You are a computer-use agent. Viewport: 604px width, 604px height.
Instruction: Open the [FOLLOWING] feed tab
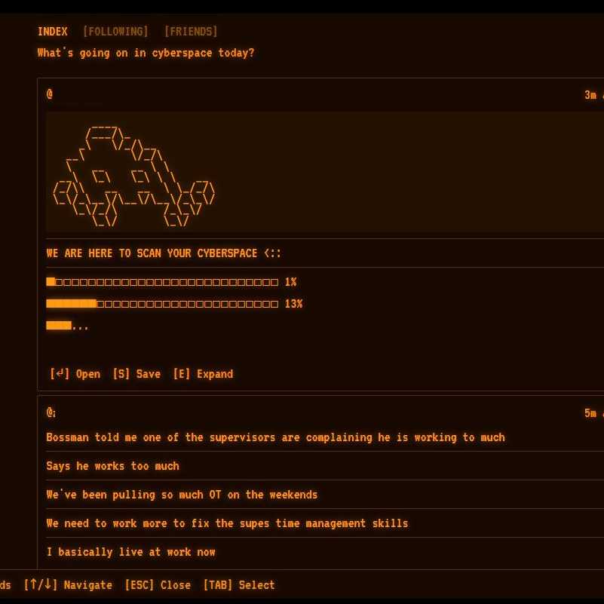point(115,32)
